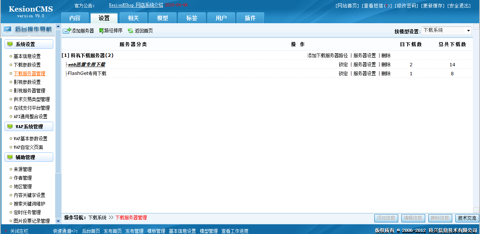
Task: Click the sidebar scrollbar up arrow
Action: [58, 26]
